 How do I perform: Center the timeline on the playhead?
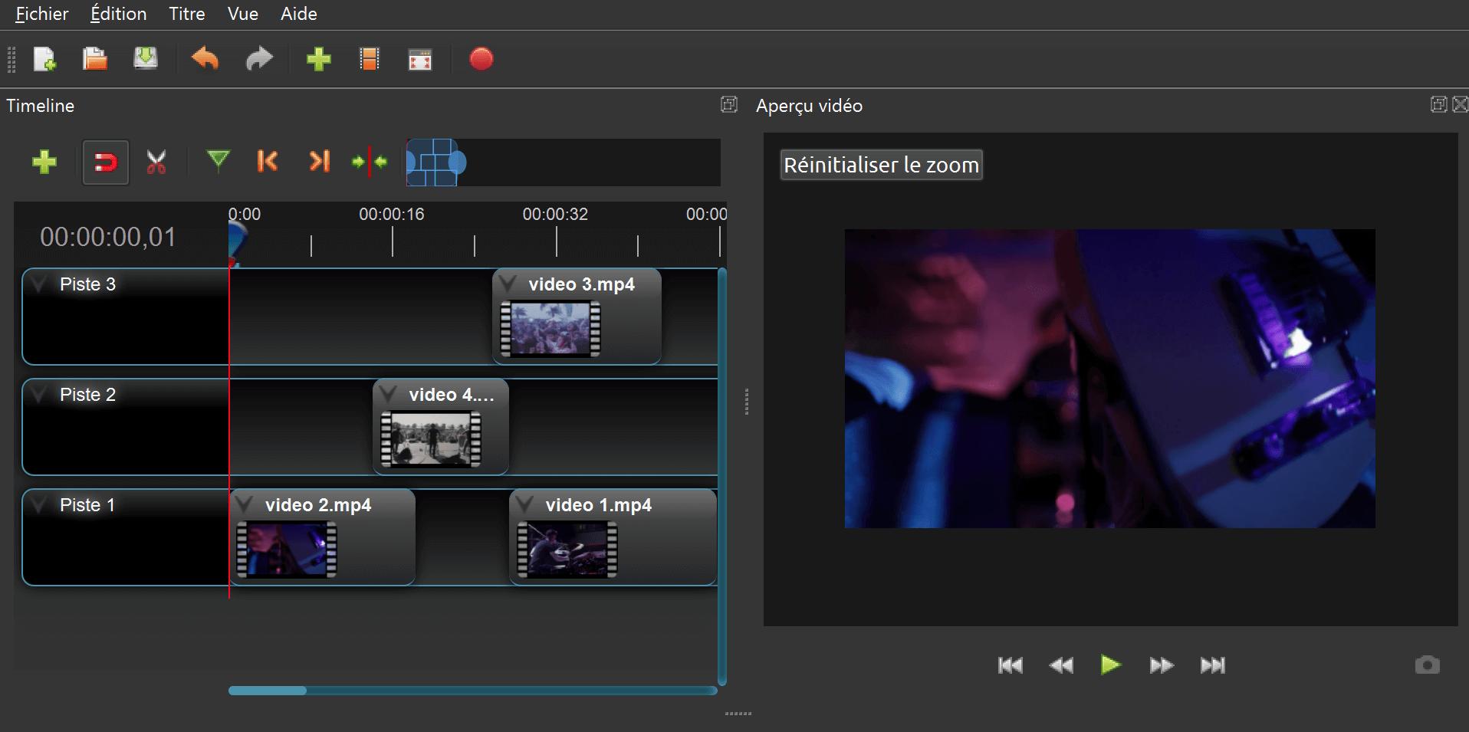[370, 162]
